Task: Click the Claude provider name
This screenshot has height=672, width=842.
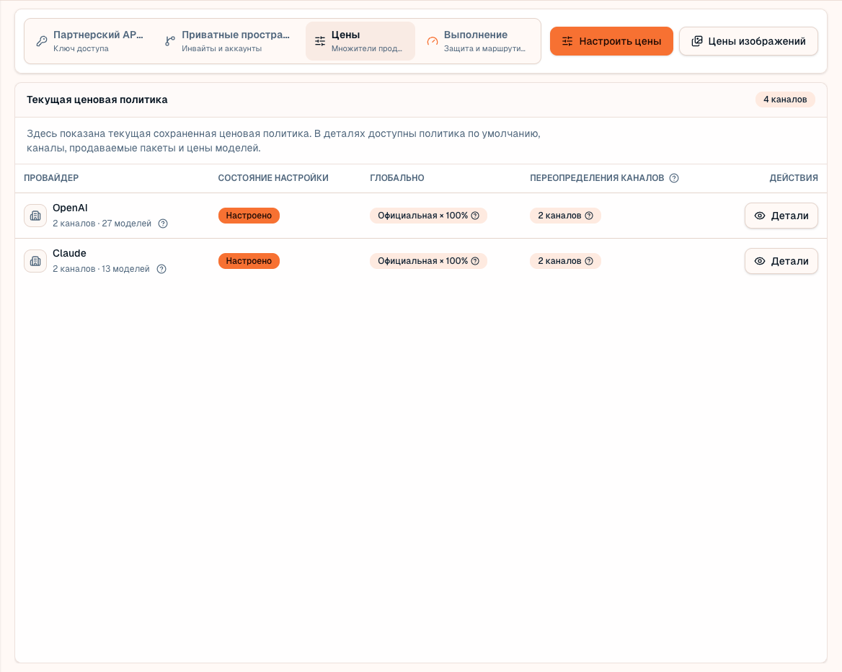Action: point(69,254)
